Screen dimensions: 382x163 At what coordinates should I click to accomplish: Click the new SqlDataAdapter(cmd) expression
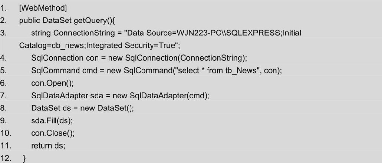[x=161, y=96]
